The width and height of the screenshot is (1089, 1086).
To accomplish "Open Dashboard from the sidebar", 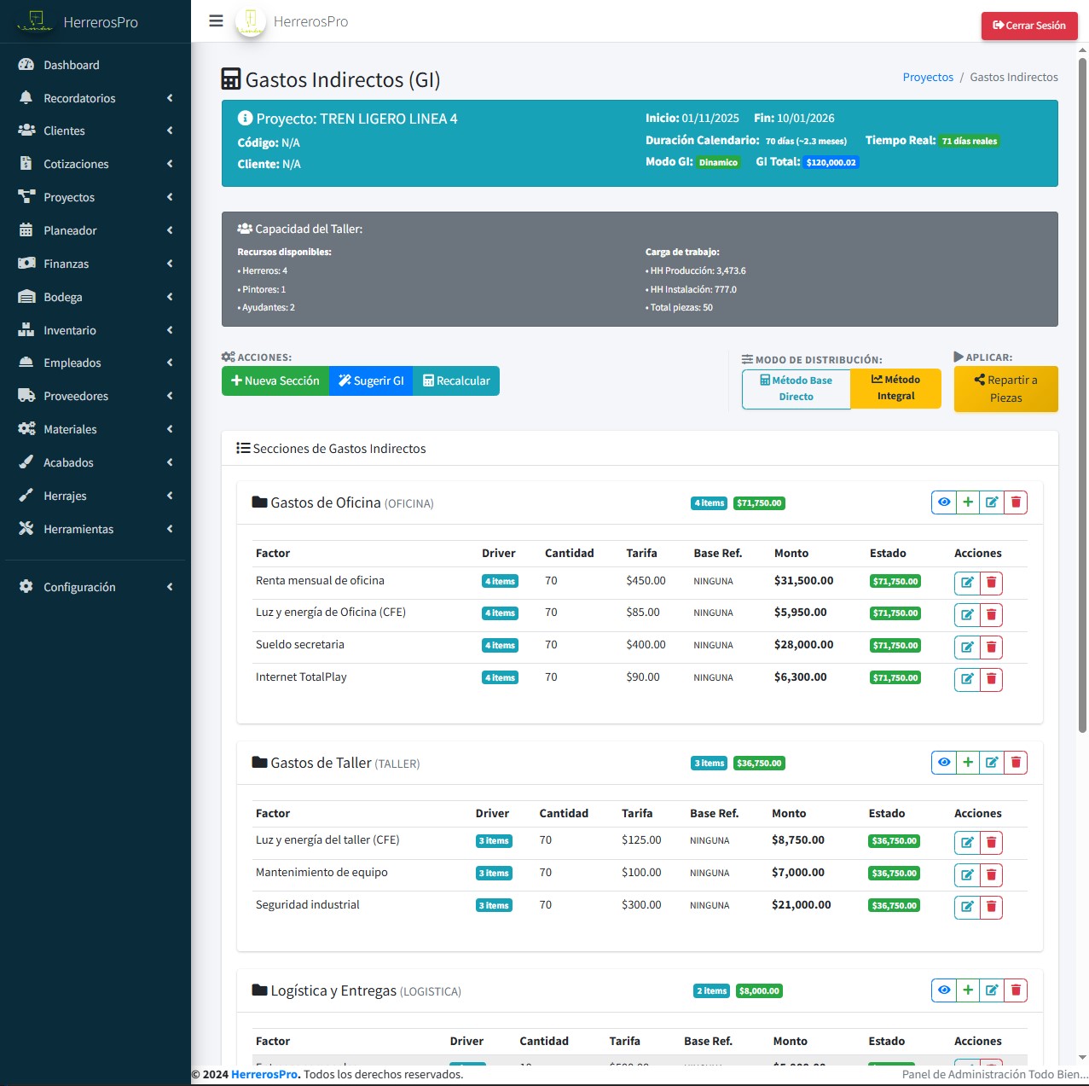I will (x=72, y=65).
